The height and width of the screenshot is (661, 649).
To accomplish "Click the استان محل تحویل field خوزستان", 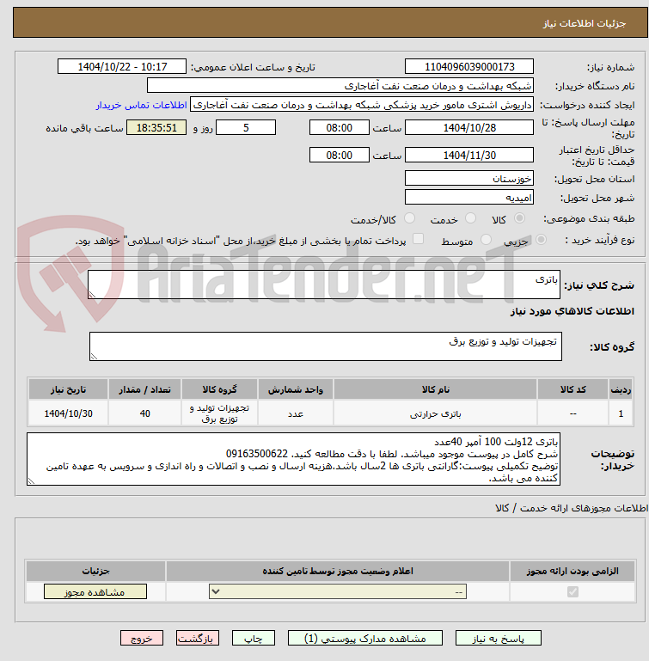I will click(x=469, y=178).
